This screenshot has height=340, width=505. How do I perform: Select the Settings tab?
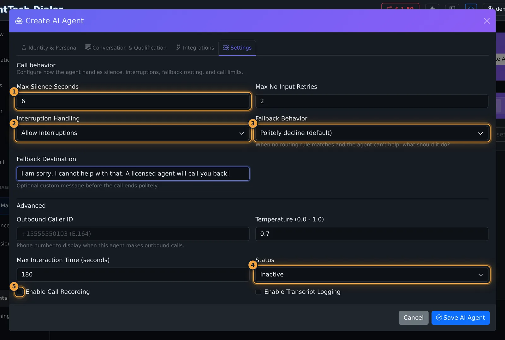point(237,48)
